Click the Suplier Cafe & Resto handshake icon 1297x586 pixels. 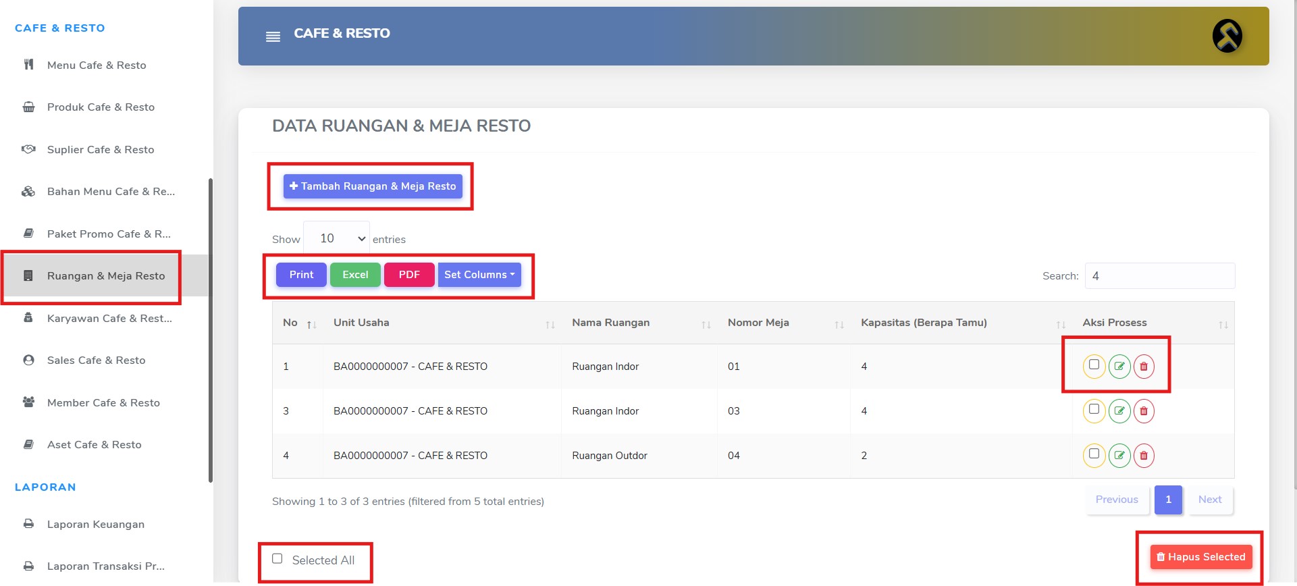click(x=28, y=149)
